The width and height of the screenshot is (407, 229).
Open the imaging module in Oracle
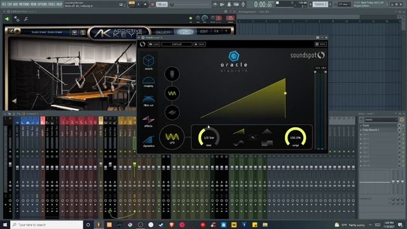[x=148, y=81]
